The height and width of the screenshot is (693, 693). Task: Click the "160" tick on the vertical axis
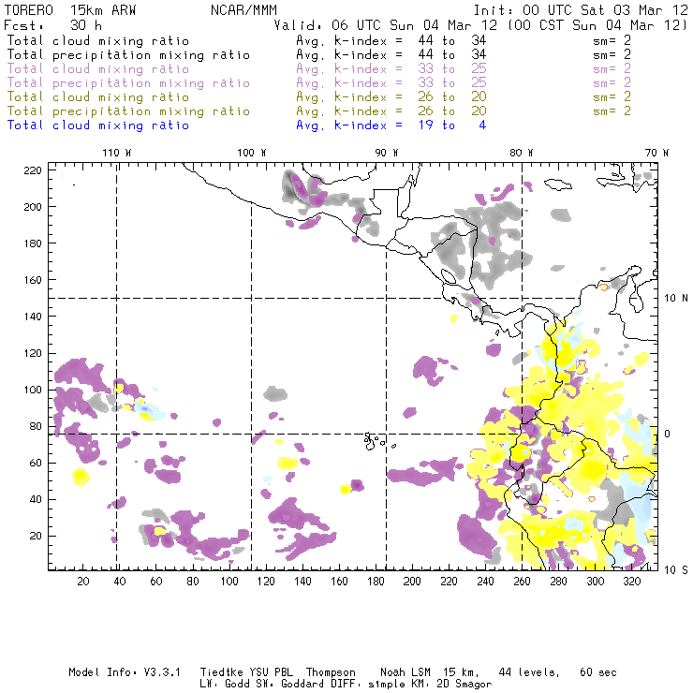pyautogui.click(x=33, y=280)
